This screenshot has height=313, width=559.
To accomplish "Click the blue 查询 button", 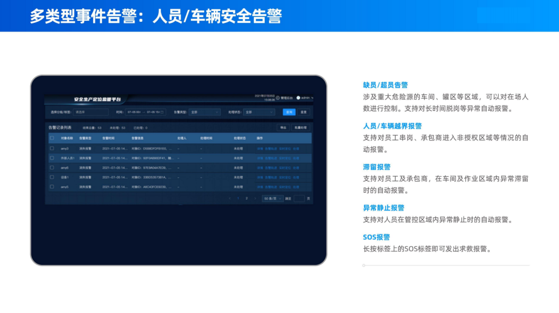I will click(289, 112).
